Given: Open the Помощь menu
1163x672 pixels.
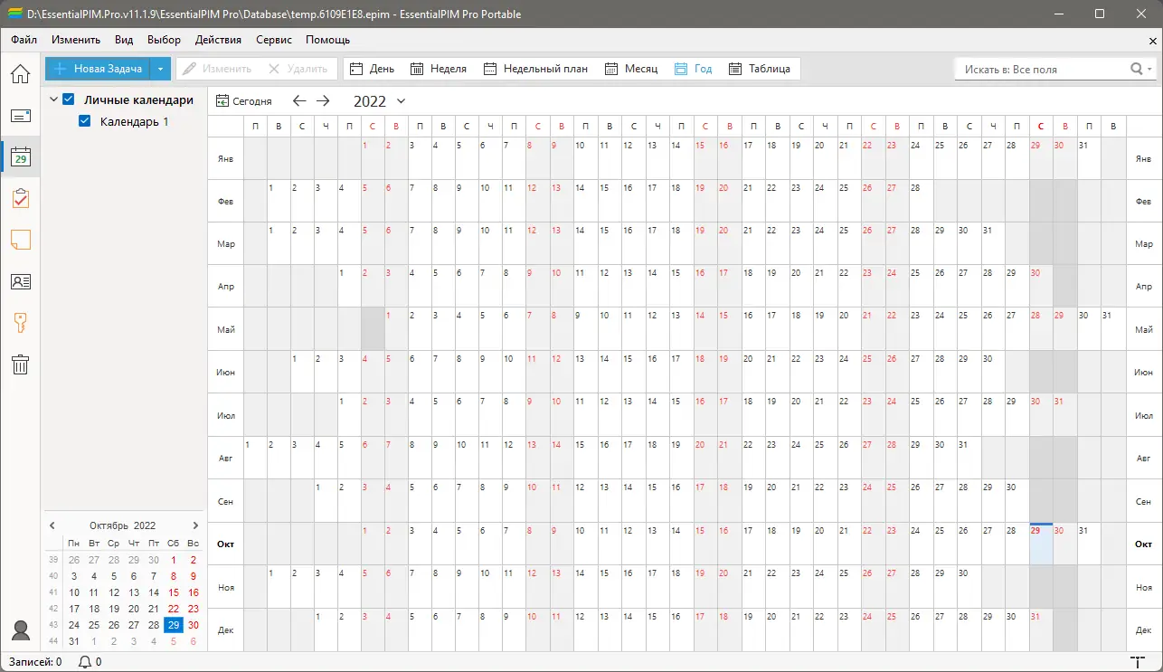Looking at the screenshot, I should tap(327, 40).
